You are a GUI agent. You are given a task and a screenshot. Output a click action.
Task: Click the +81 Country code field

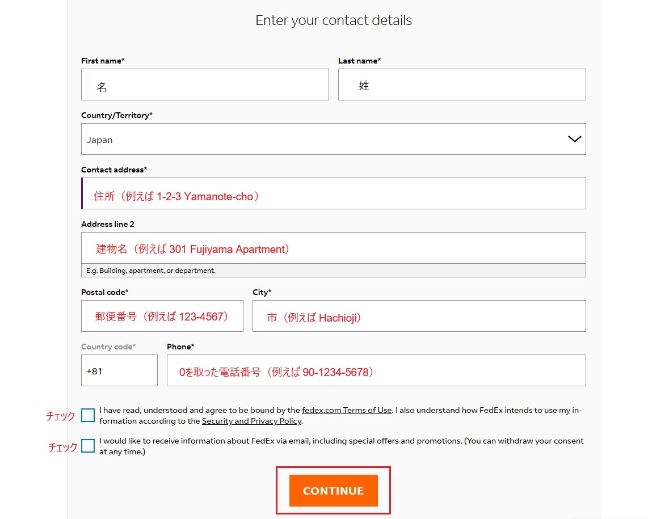click(119, 370)
